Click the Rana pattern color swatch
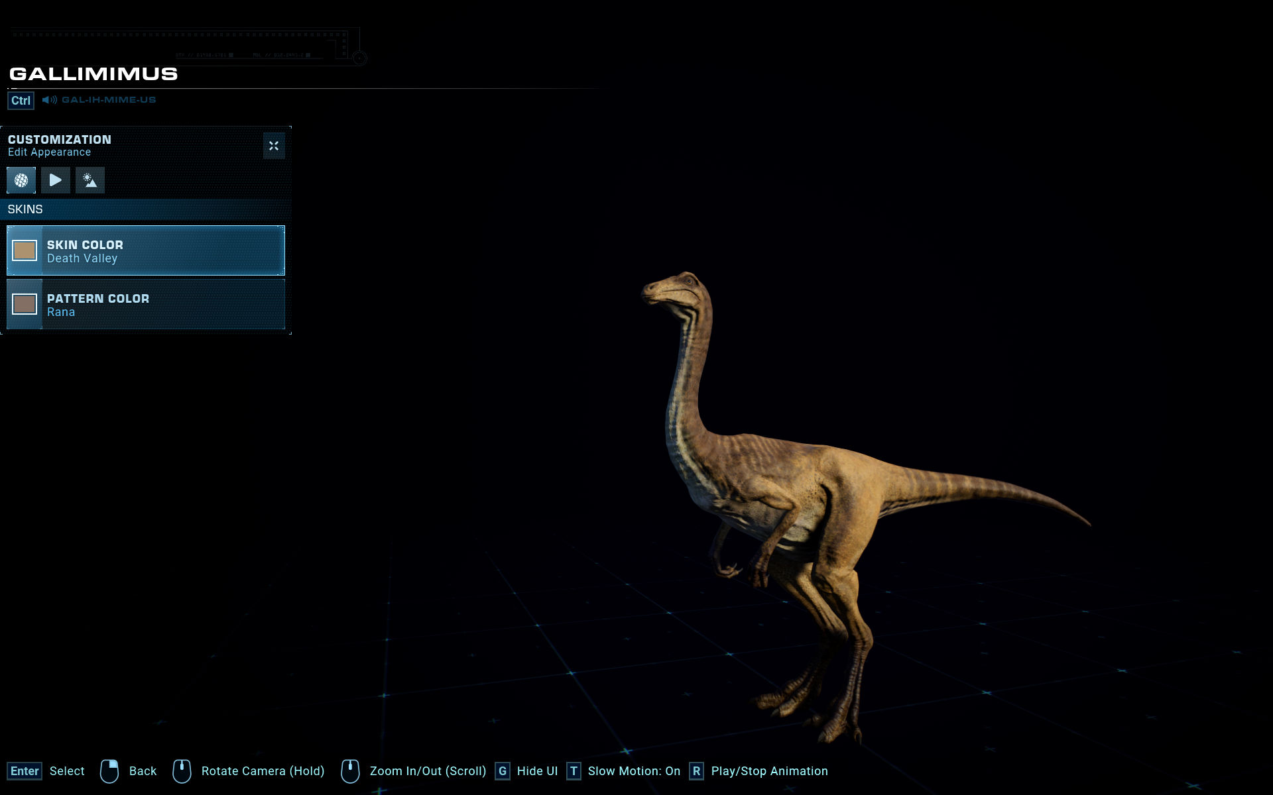The width and height of the screenshot is (1273, 795). pos(25,304)
